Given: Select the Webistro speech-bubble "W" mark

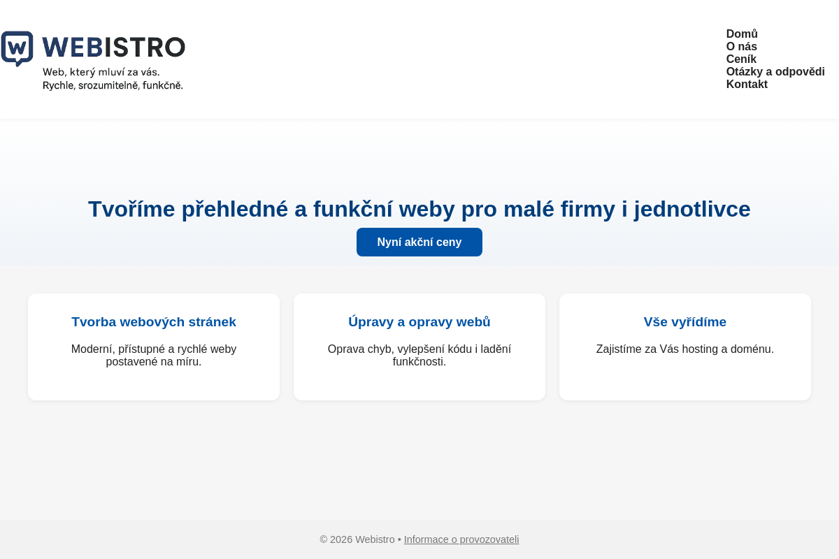Looking at the screenshot, I should click(16, 48).
